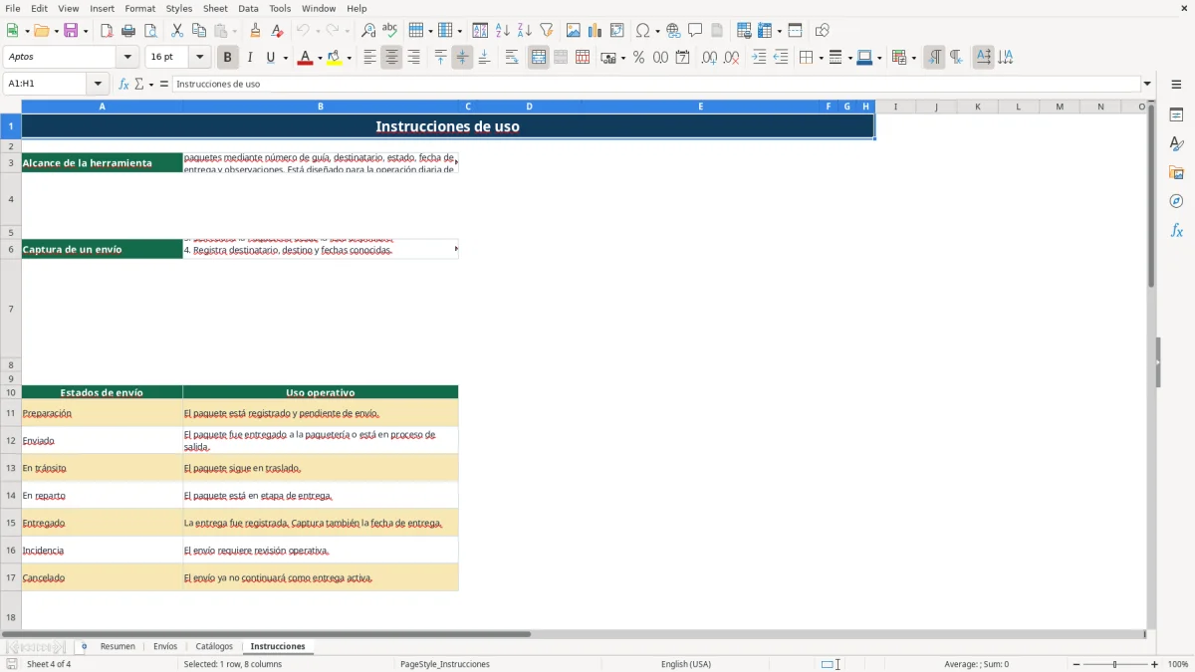Open Find and Replace magnifier icon

[368, 31]
